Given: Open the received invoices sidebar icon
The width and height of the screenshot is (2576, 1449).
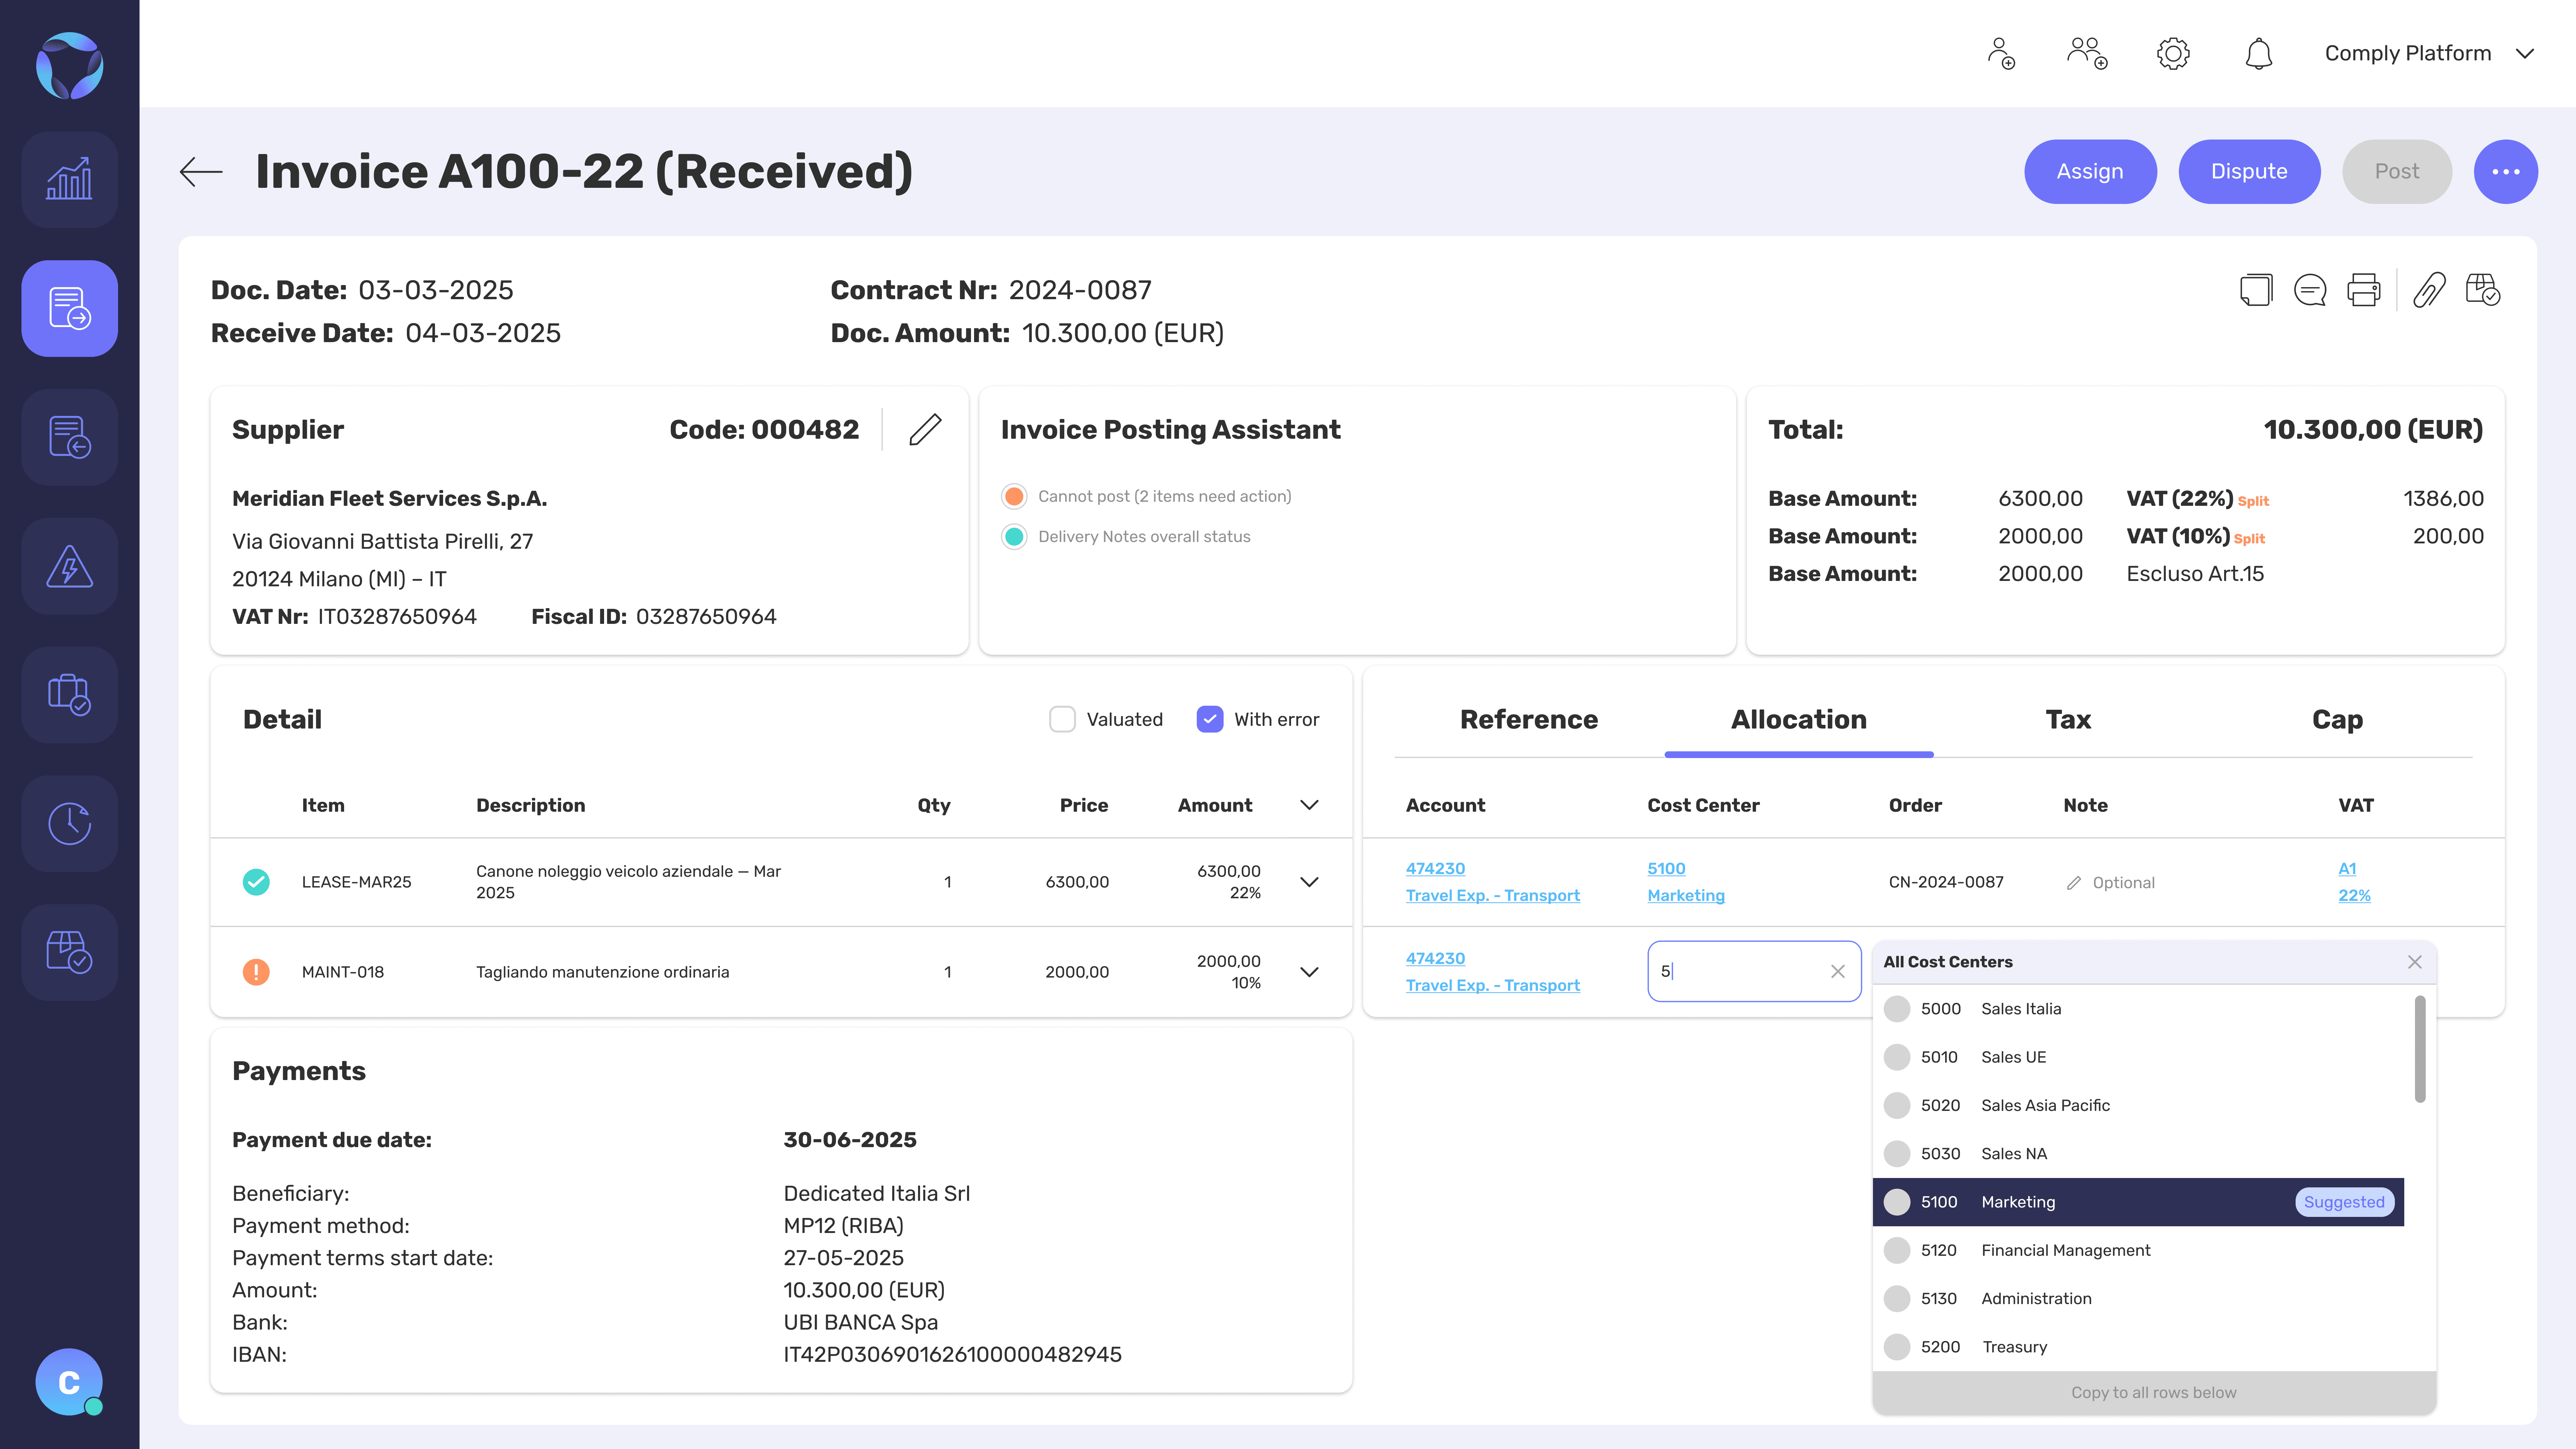Looking at the screenshot, I should (x=69, y=308).
